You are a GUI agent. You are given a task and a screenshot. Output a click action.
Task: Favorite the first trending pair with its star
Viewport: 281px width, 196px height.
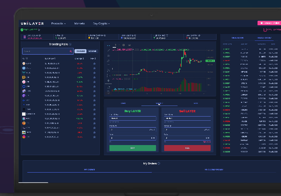(x=94, y=64)
